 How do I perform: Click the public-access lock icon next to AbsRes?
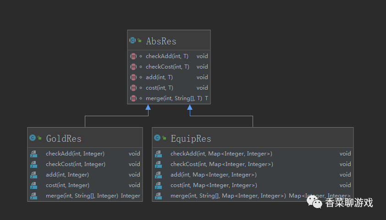[x=139, y=40]
